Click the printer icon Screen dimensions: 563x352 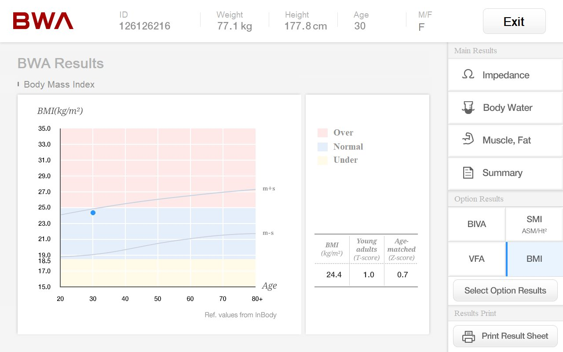468,337
